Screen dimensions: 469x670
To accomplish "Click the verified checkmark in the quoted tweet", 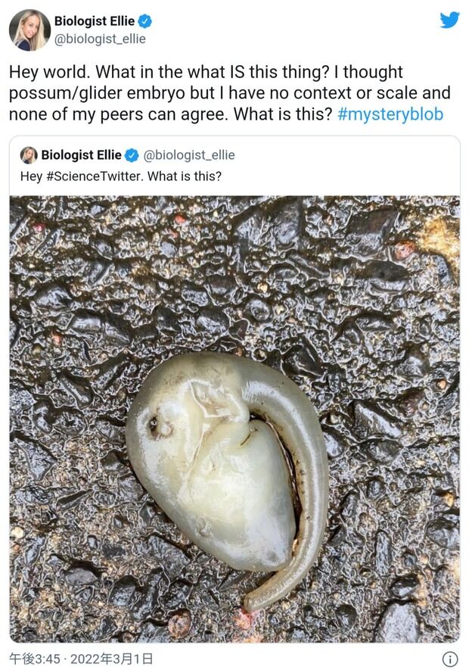I will pos(135,154).
